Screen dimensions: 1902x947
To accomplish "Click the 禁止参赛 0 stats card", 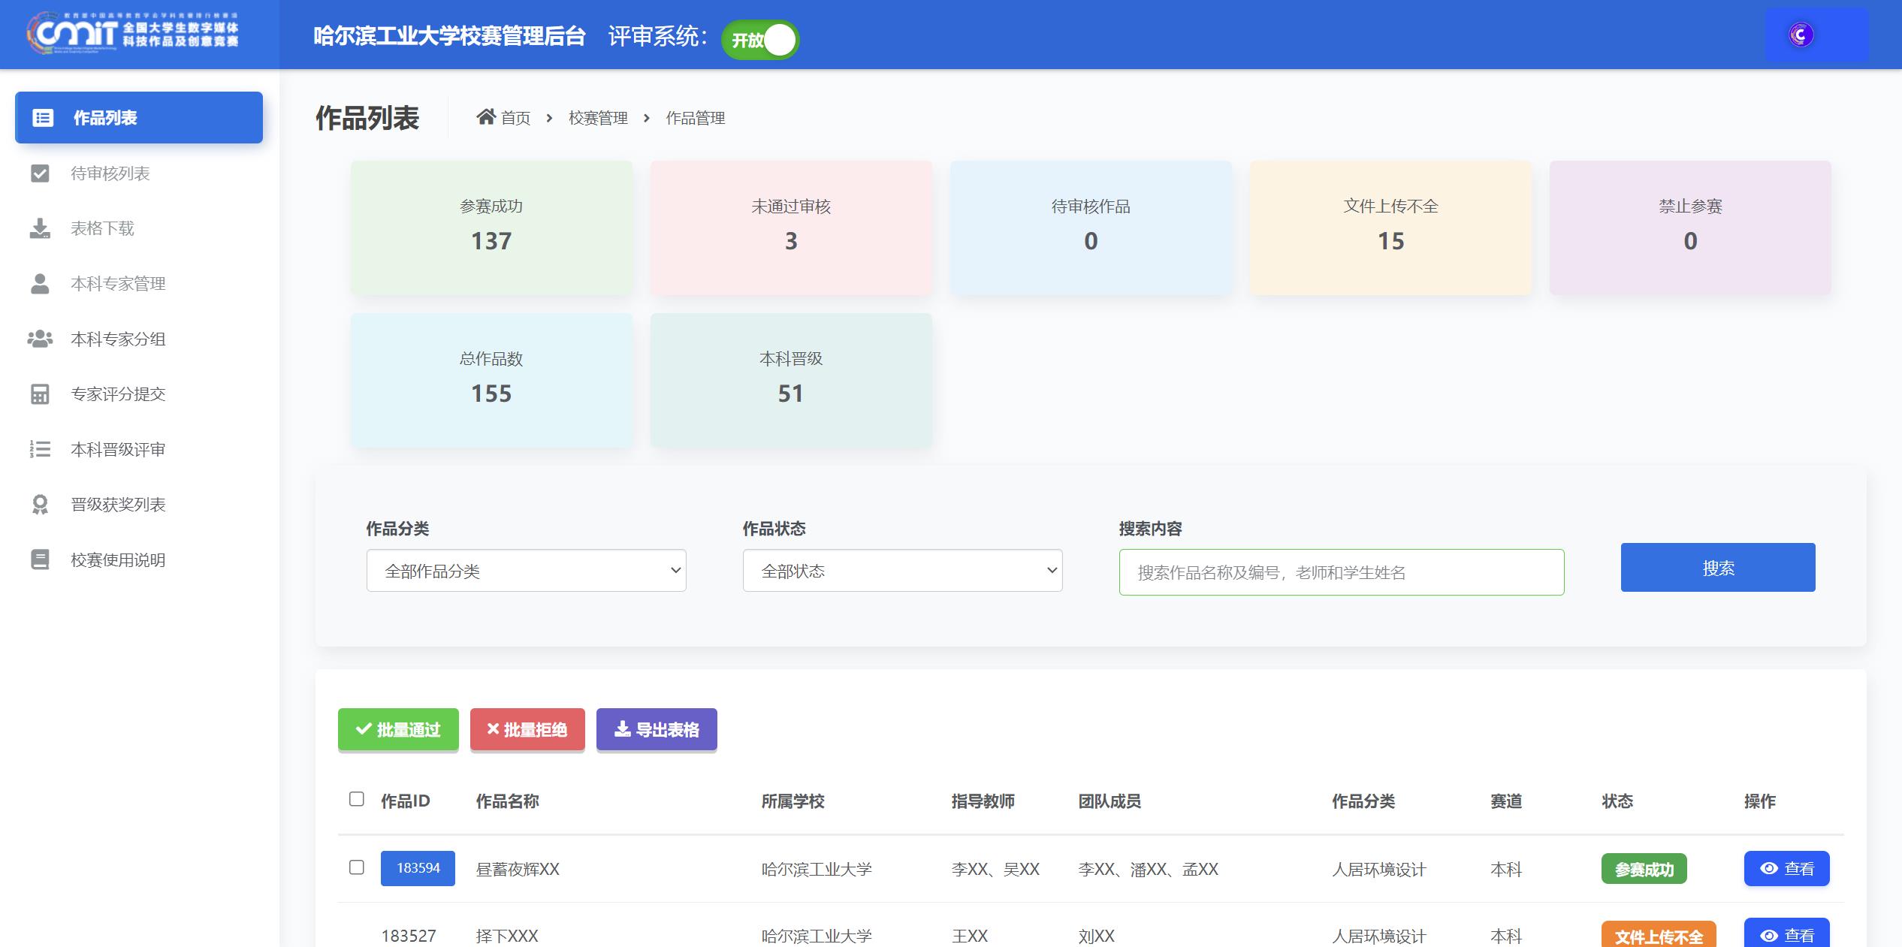I will (1690, 227).
